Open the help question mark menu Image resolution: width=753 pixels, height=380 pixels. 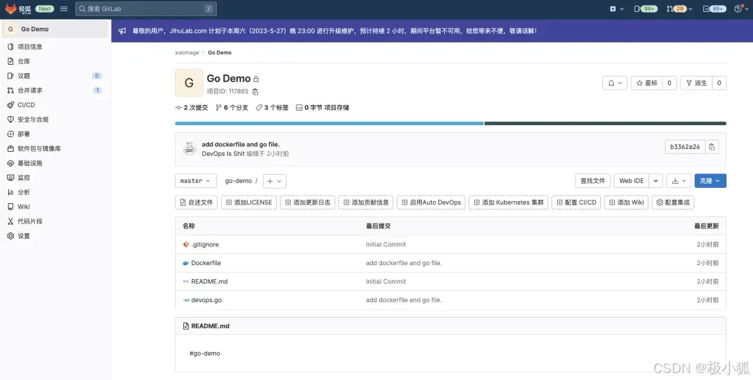[740, 8]
